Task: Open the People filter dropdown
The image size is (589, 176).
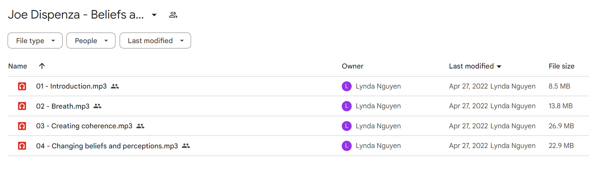Action: [x=91, y=40]
